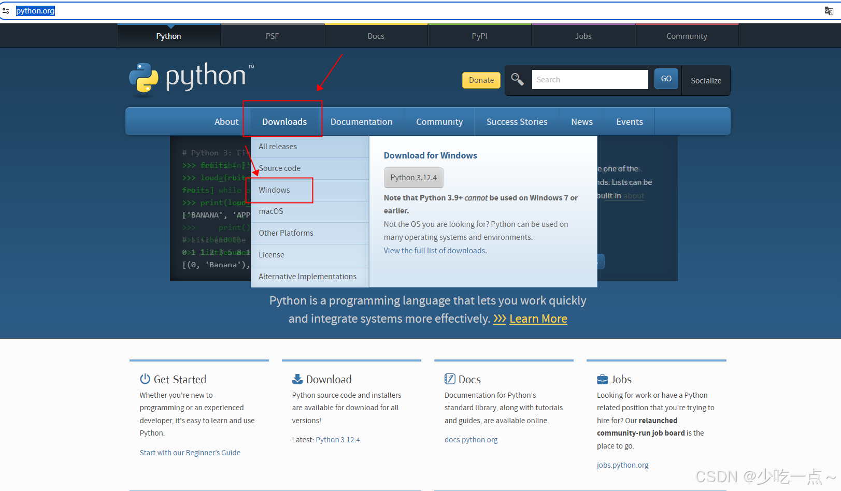Open the Community top tab

point(687,36)
